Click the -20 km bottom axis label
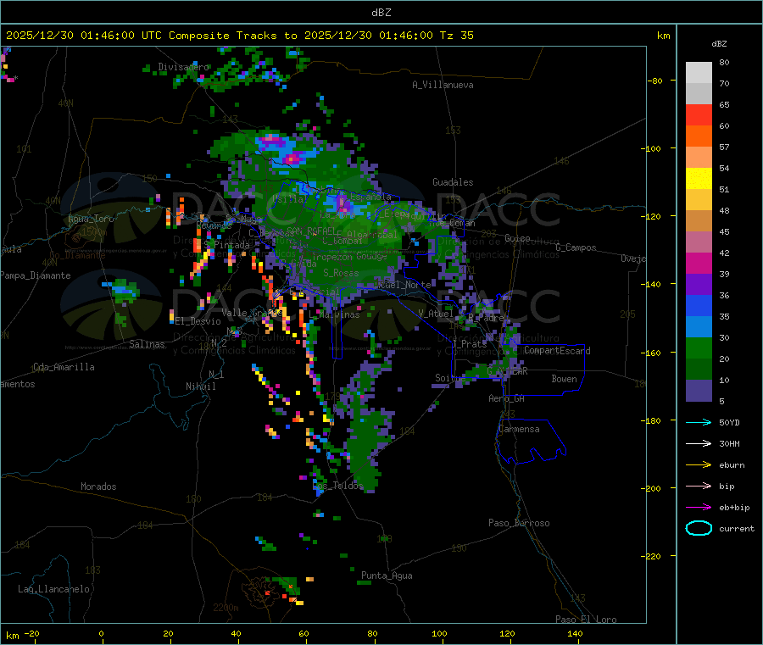This screenshot has height=645, width=763. pos(31,633)
